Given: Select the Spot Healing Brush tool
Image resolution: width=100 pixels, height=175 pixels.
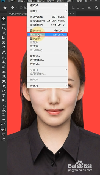Looking at the screenshot, I should click(4, 52).
